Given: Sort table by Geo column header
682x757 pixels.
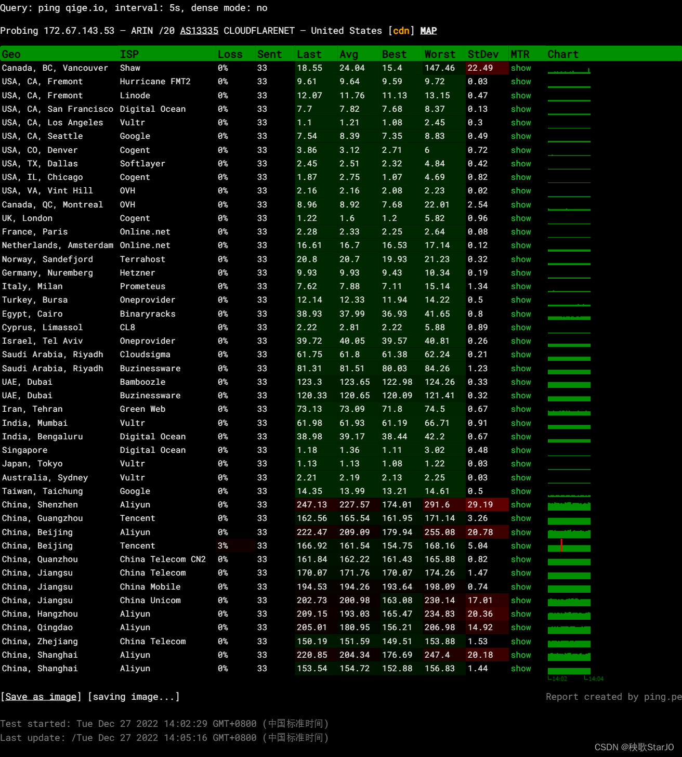Looking at the screenshot, I should [x=11, y=54].
